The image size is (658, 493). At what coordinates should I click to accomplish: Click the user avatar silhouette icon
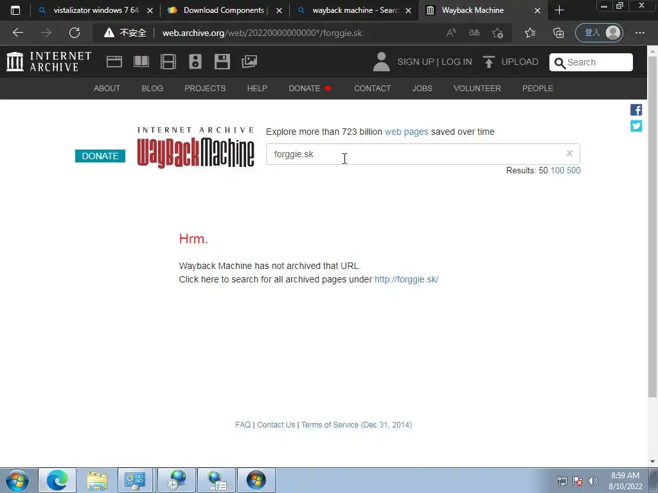click(x=381, y=62)
